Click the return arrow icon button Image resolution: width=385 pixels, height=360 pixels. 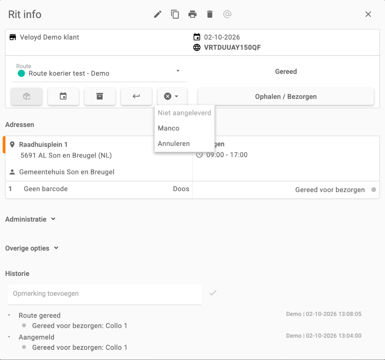136,97
